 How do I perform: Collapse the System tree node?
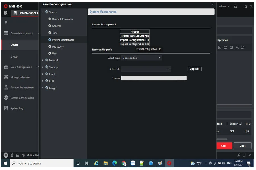point(43,12)
